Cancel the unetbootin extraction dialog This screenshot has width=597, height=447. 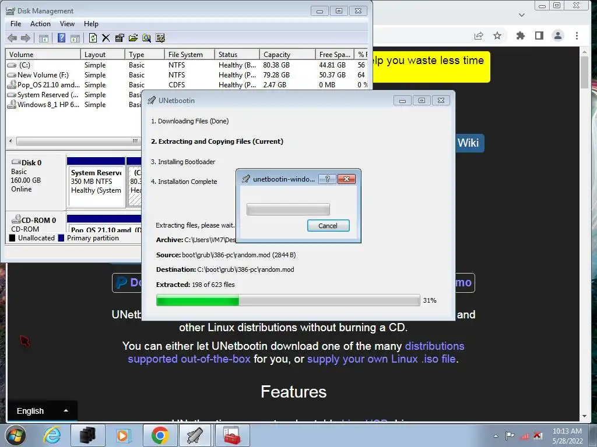click(x=328, y=226)
